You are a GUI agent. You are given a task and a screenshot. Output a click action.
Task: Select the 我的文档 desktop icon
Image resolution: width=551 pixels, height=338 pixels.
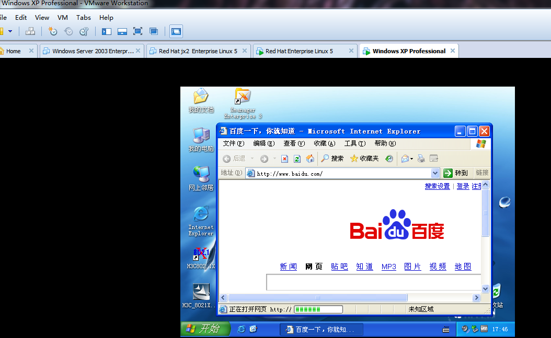tap(201, 101)
